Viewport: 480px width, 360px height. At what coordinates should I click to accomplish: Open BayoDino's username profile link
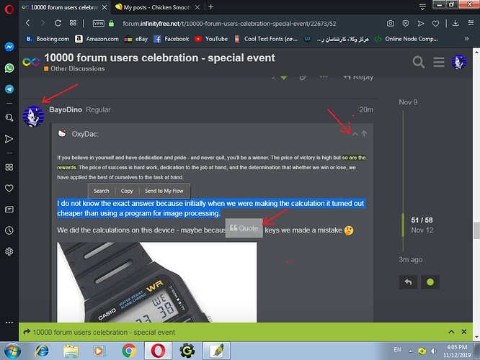coord(66,109)
